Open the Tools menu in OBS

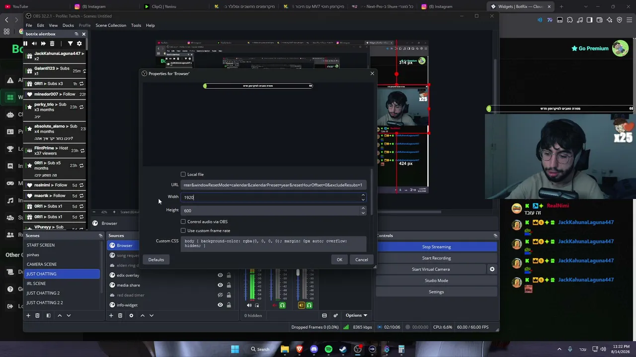pyautogui.click(x=136, y=25)
